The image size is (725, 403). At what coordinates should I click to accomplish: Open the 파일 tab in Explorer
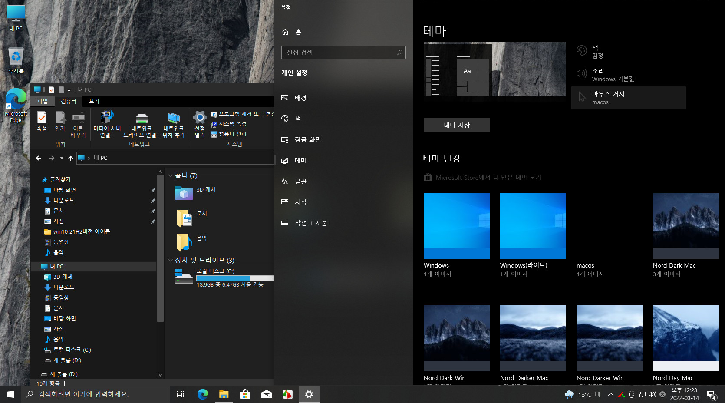(43, 101)
